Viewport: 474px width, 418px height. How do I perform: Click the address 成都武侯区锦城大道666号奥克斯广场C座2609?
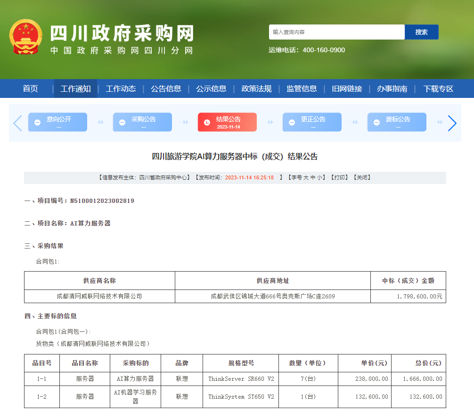tap(273, 297)
